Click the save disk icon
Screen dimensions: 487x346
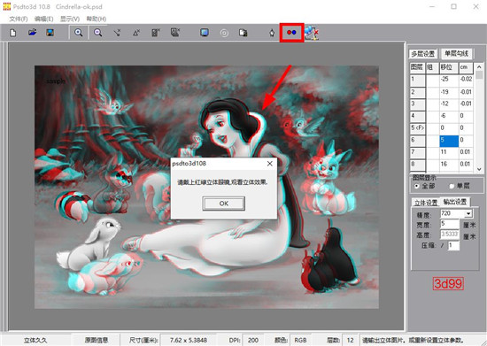click(50, 32)
